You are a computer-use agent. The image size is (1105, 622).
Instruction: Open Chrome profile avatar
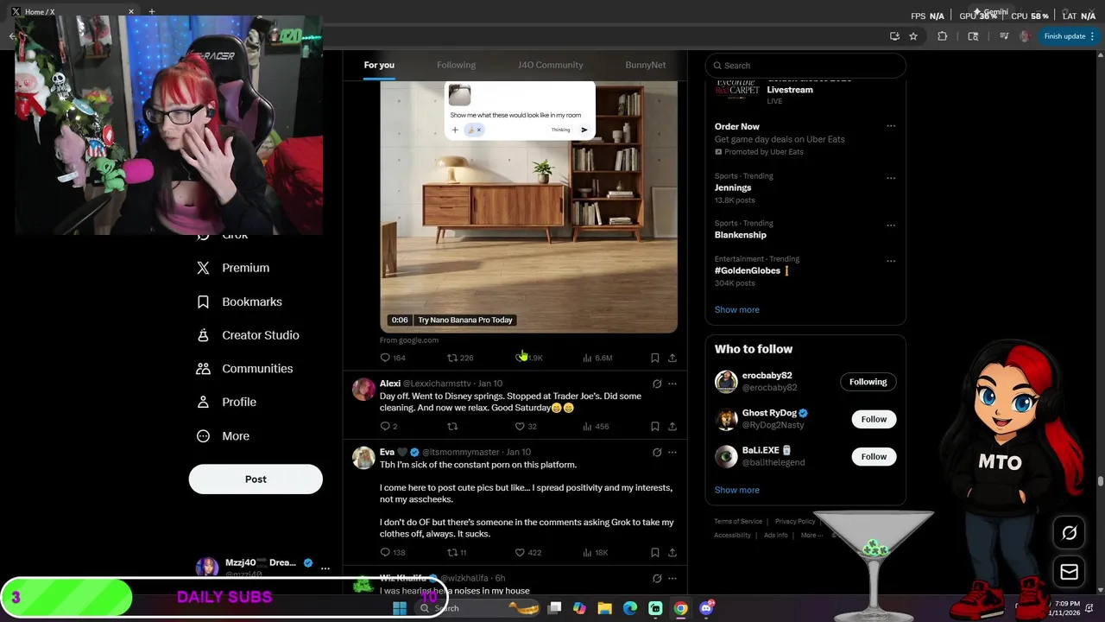1025,36
